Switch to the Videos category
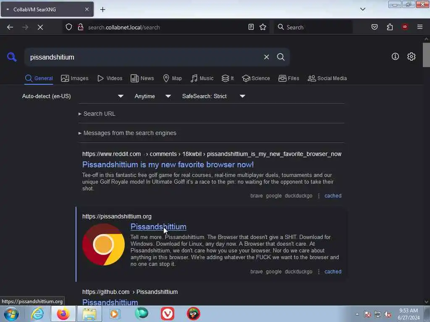This screenshot has height=322, width=430. (x=110, y=78)
